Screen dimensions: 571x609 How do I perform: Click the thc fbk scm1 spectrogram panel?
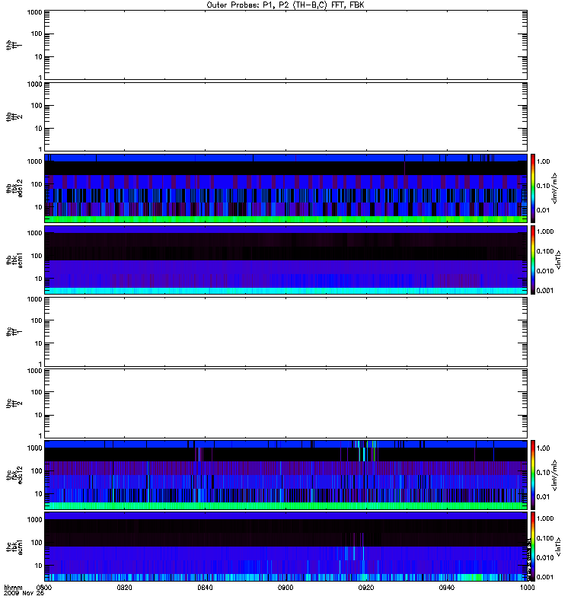285,547
